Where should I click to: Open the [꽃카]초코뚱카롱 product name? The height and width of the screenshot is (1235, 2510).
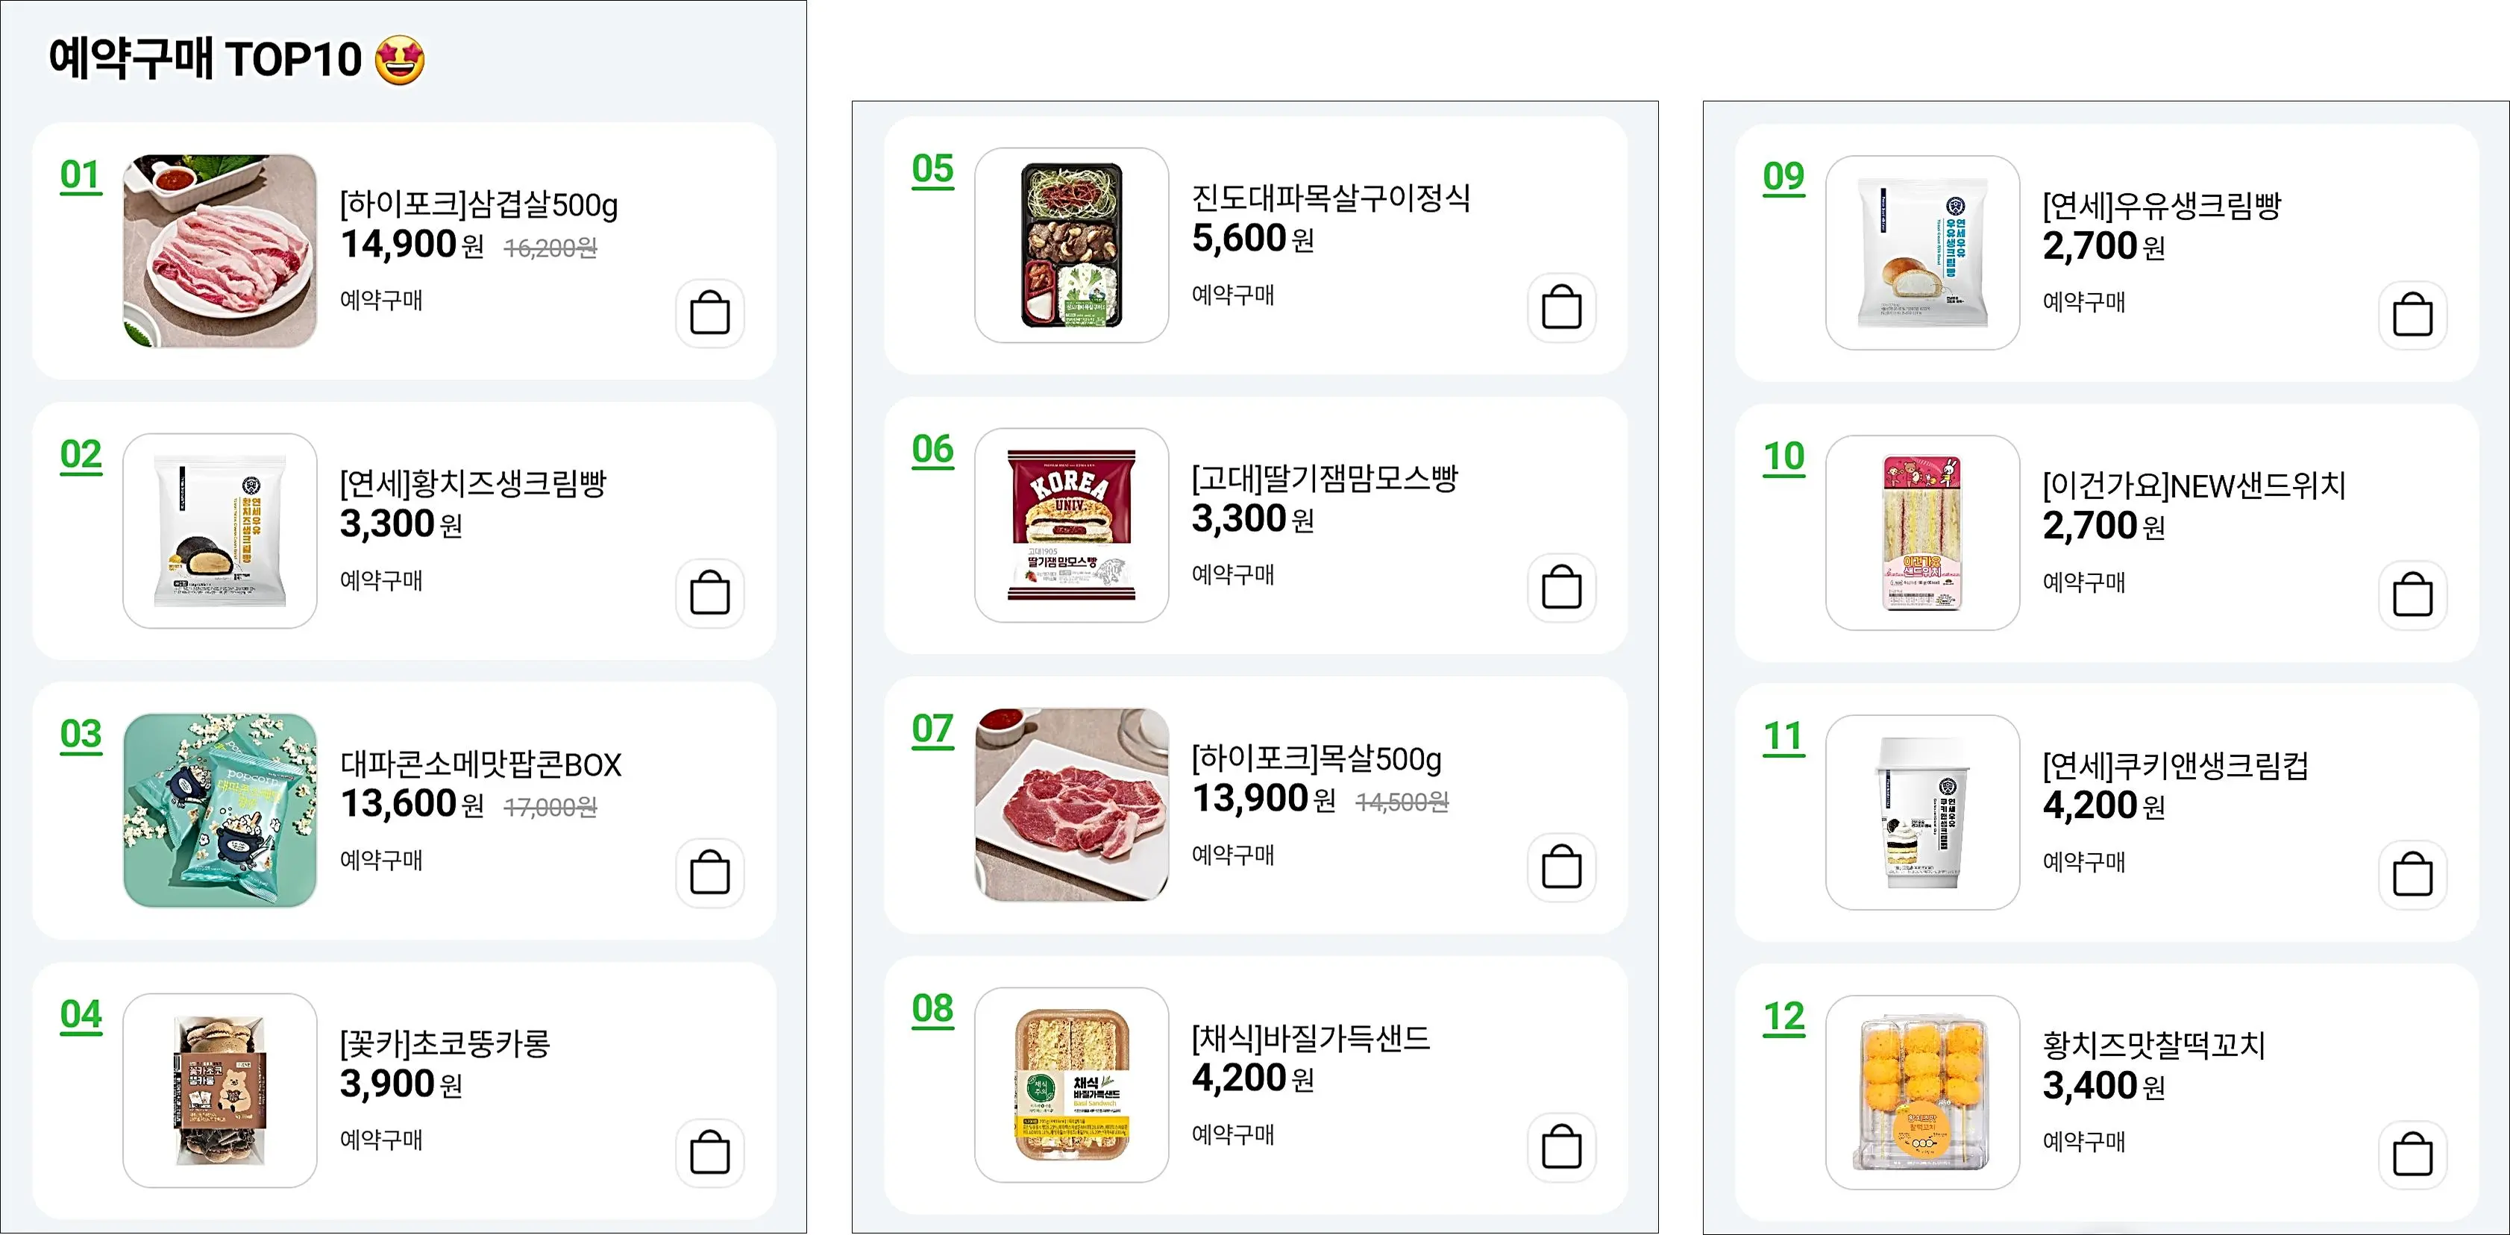point(443,1043)
